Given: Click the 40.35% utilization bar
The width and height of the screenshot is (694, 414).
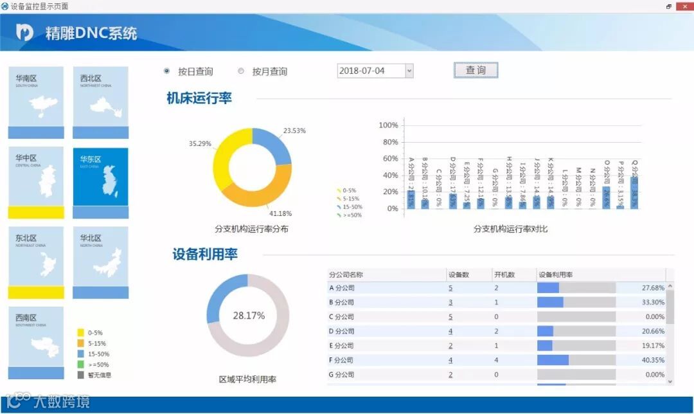Looking at the screenshot, I should pos(576,360).
